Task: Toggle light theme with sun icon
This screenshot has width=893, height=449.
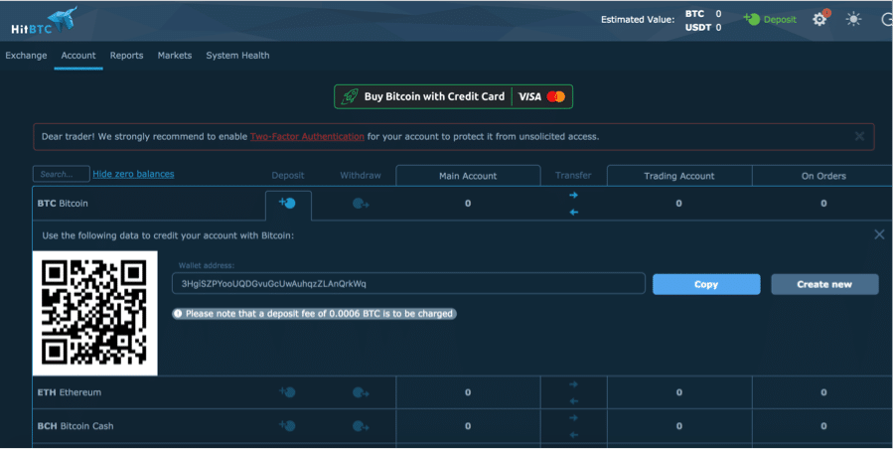Action: click(x=853, y=19)
